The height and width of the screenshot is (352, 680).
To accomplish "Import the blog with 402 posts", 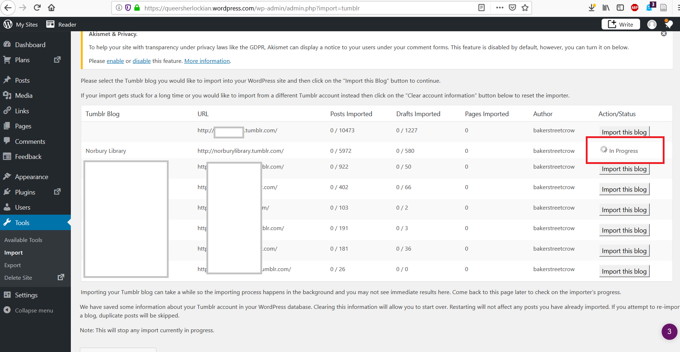I will (624, 189).
